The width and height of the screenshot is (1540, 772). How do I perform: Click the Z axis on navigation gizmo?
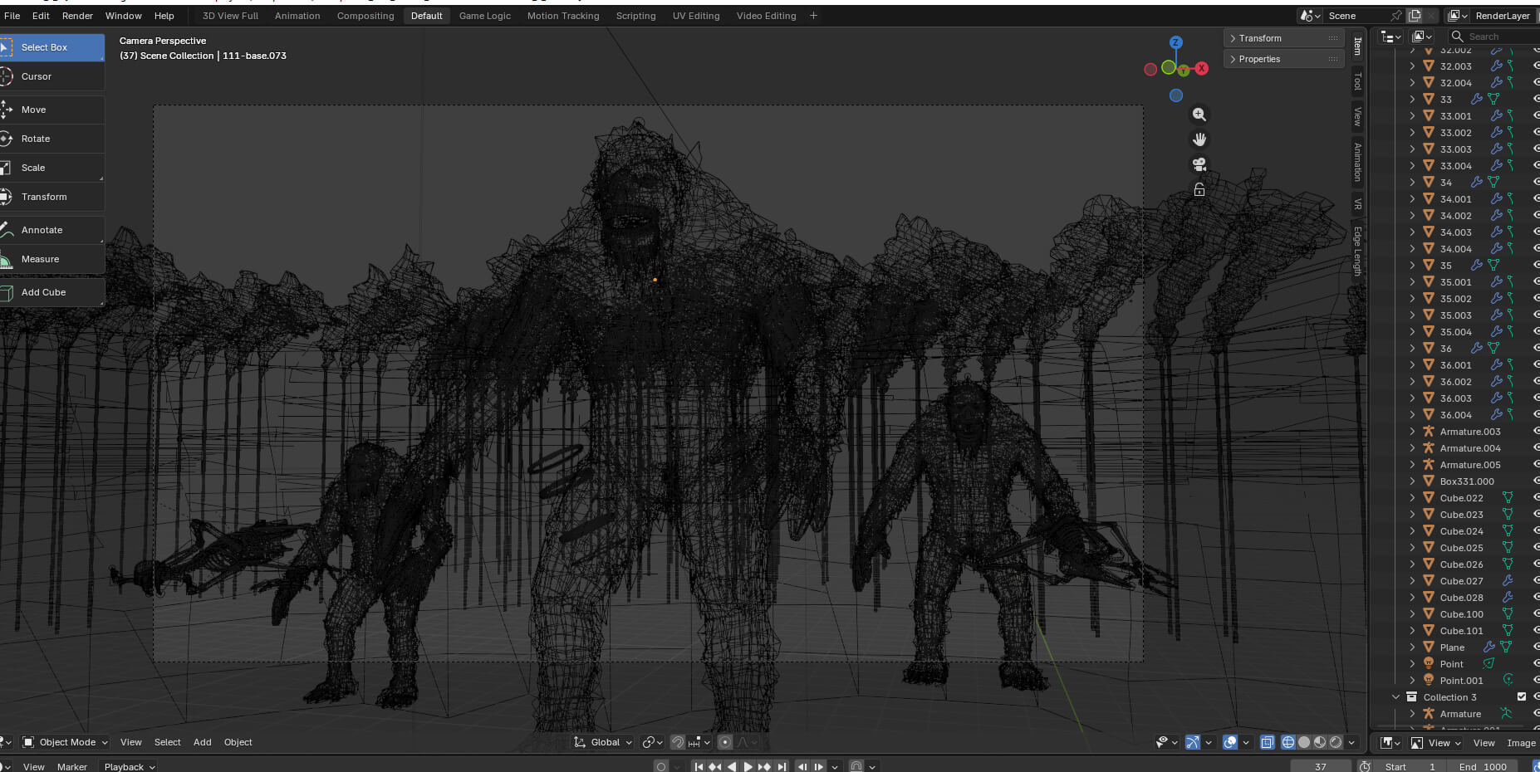1175,42
